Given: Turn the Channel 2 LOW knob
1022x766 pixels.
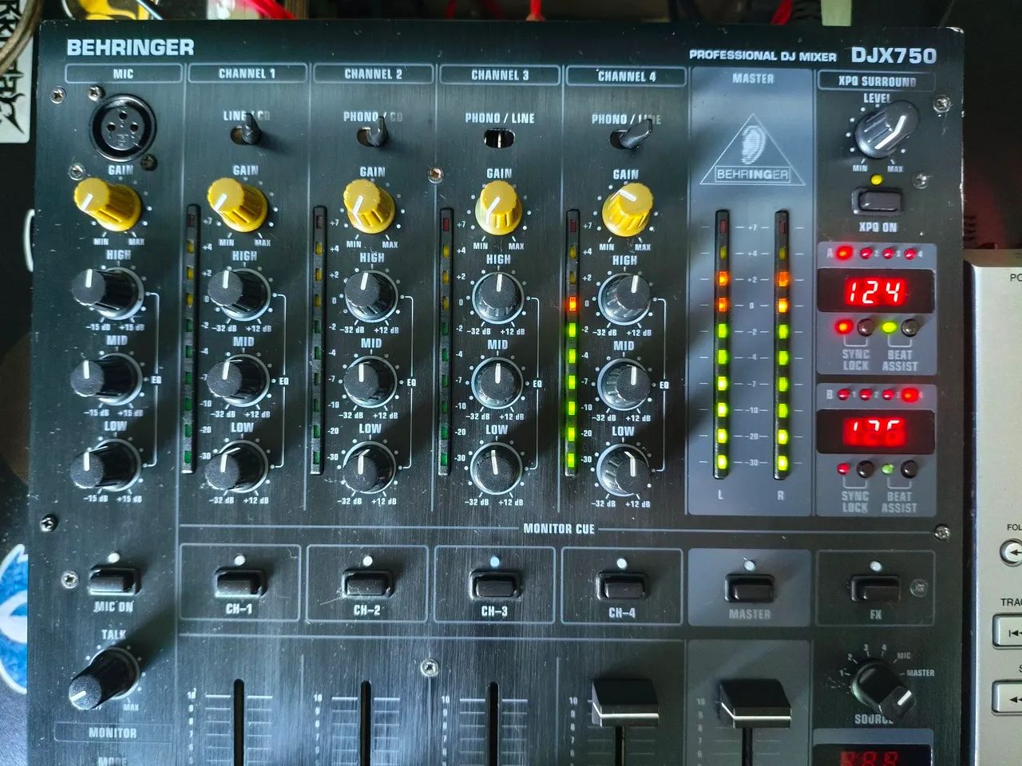Looking at the screenshot, I should click(369, 466).
